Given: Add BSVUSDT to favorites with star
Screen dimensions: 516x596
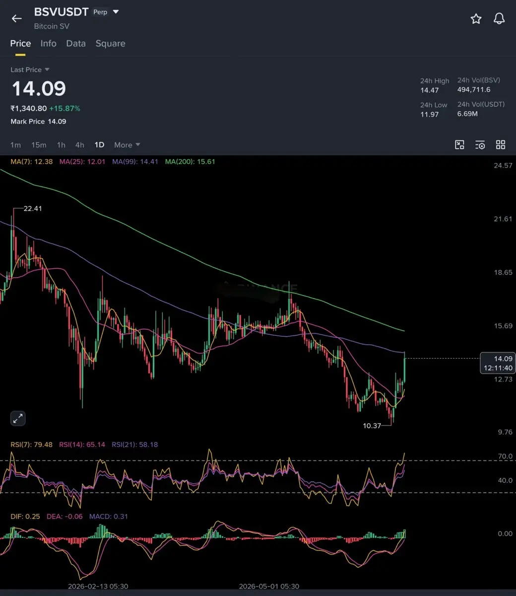Looking at the screenshot, I should click(476, 19).
